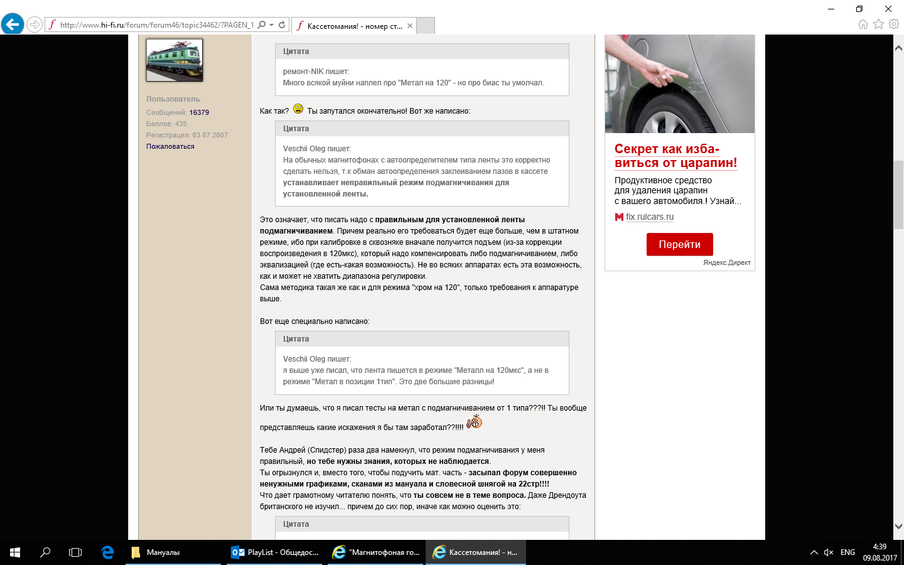Toggle the taskbar volume speaker icon
This screenshot has height=565, width=904.
pyautogui.click(x=829, y=552)
